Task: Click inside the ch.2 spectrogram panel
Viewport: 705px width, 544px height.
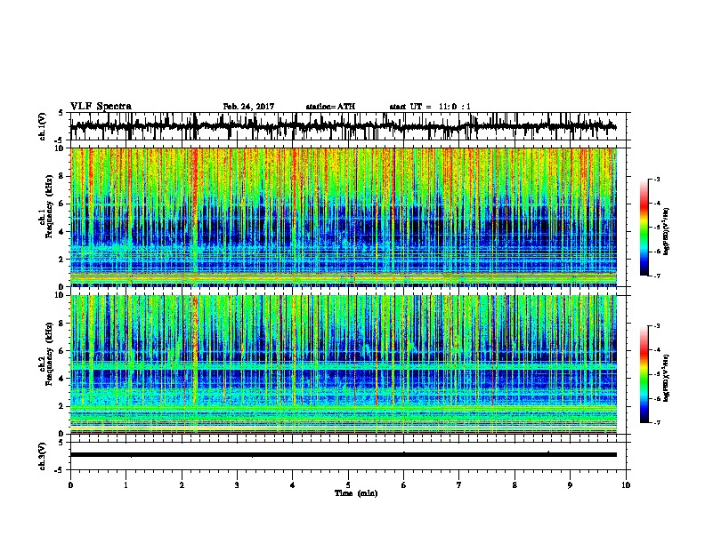Action: pos(343,364)
